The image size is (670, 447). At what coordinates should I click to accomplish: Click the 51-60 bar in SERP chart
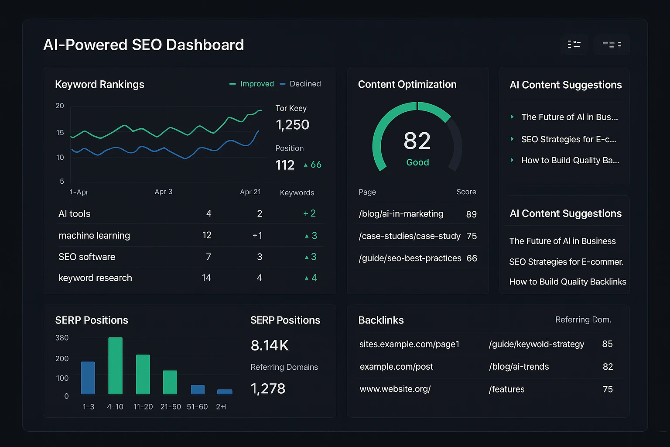[198, 390]
